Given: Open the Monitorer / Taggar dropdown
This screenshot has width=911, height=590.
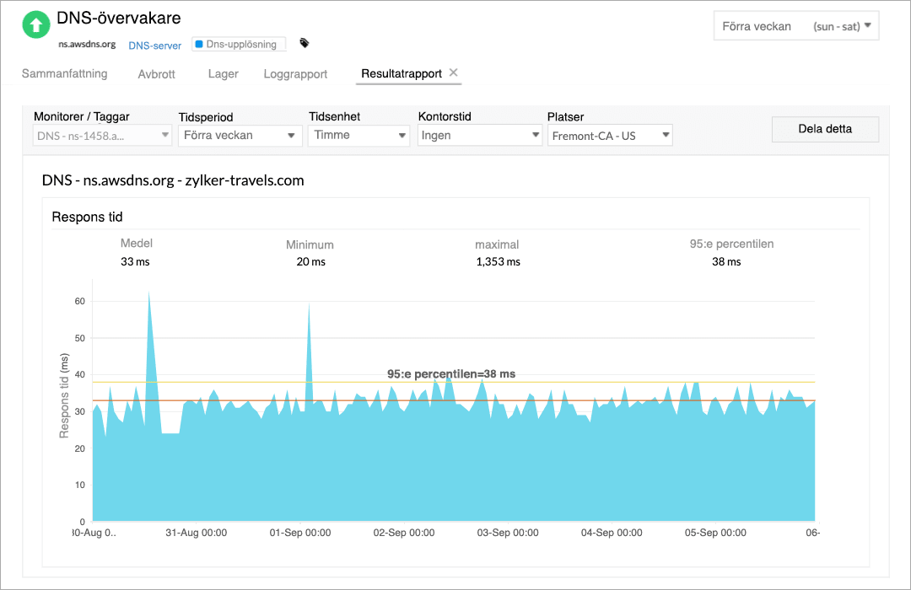Looking at the screenshot, I should coord(101,135).
